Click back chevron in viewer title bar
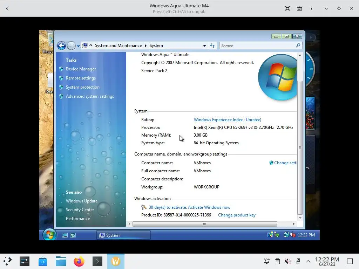 [x=7, y=8]
